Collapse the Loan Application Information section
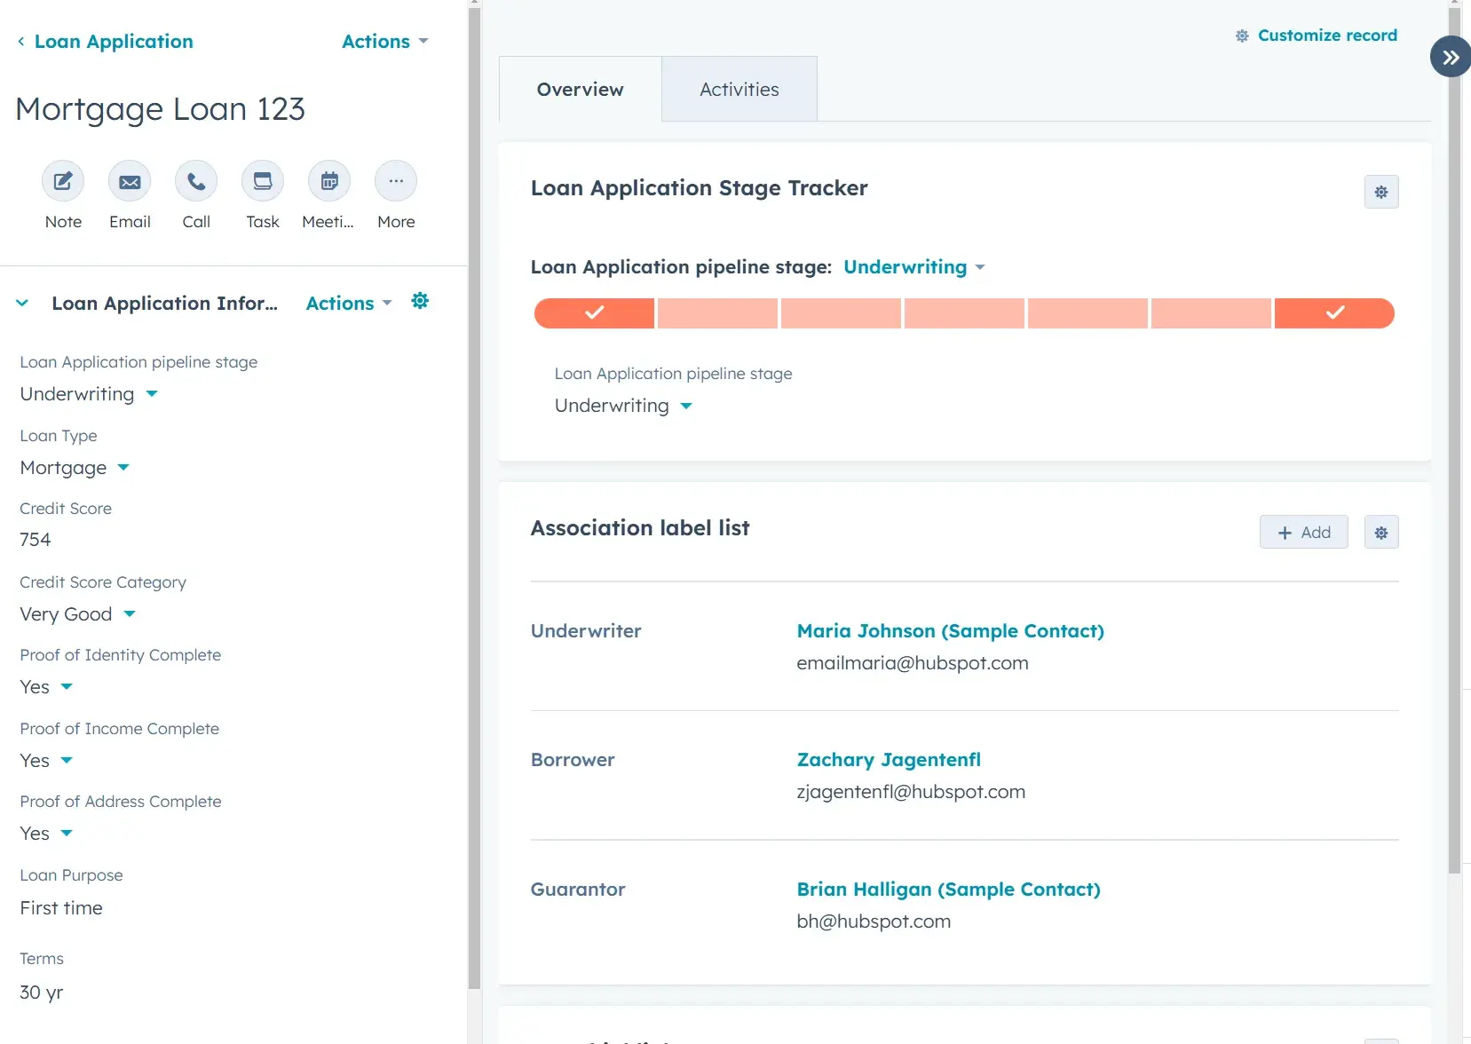Screen dimensions: 1471x1044 (x=22, y=304)
